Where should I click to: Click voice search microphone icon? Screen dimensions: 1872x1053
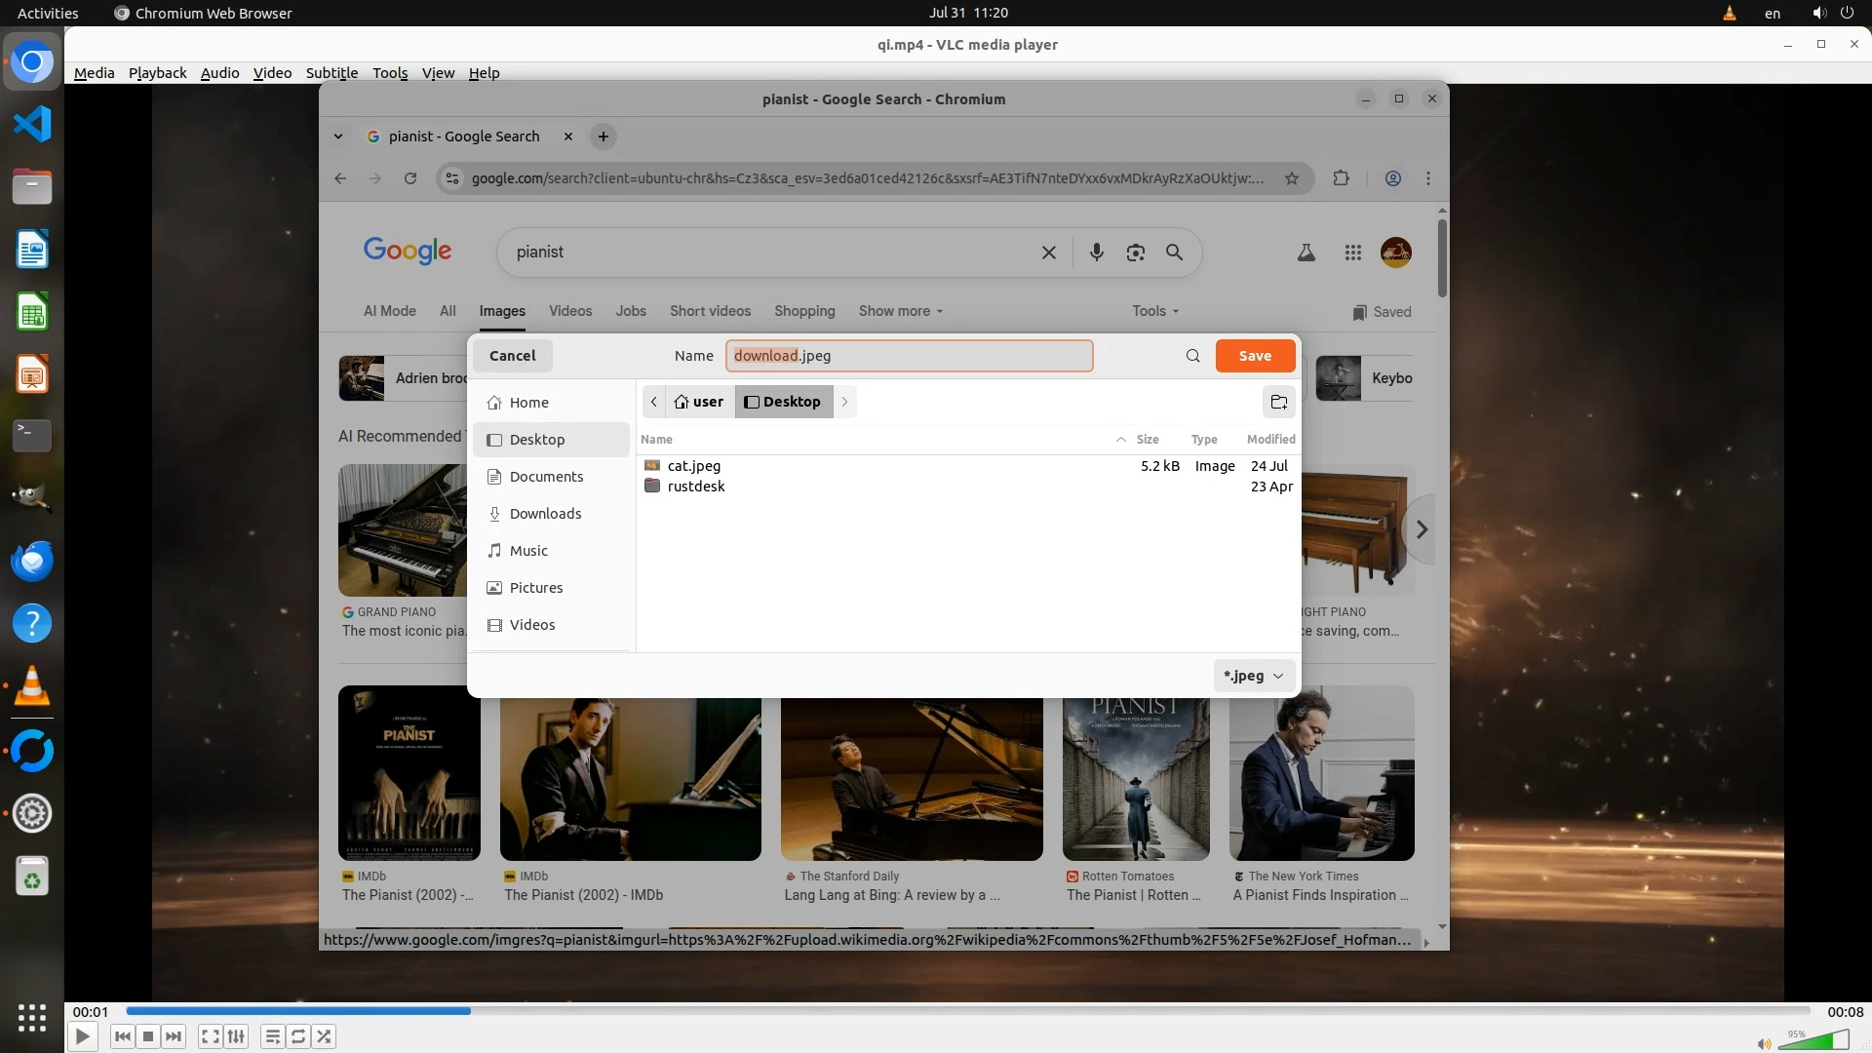click(1097, 253)
